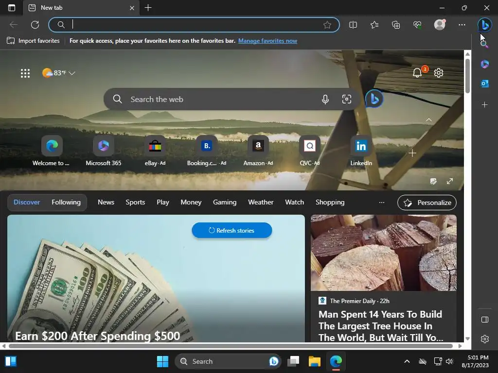Open Browser essentials heart icon
This screenshot has height=373, width=498.
point(417,25)
